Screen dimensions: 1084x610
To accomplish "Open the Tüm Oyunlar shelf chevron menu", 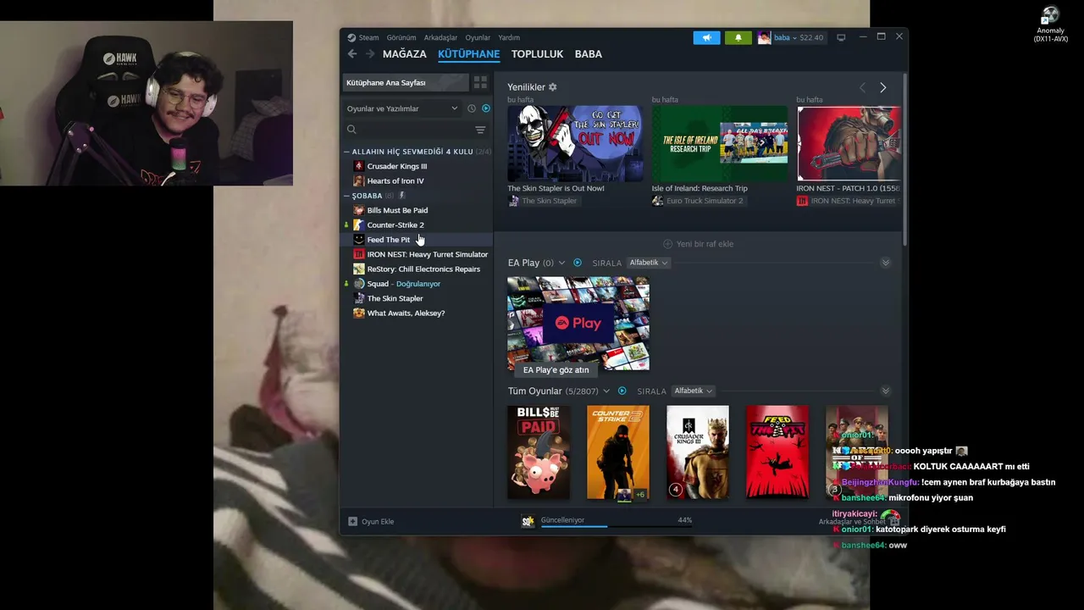I will tap(606, 391).
